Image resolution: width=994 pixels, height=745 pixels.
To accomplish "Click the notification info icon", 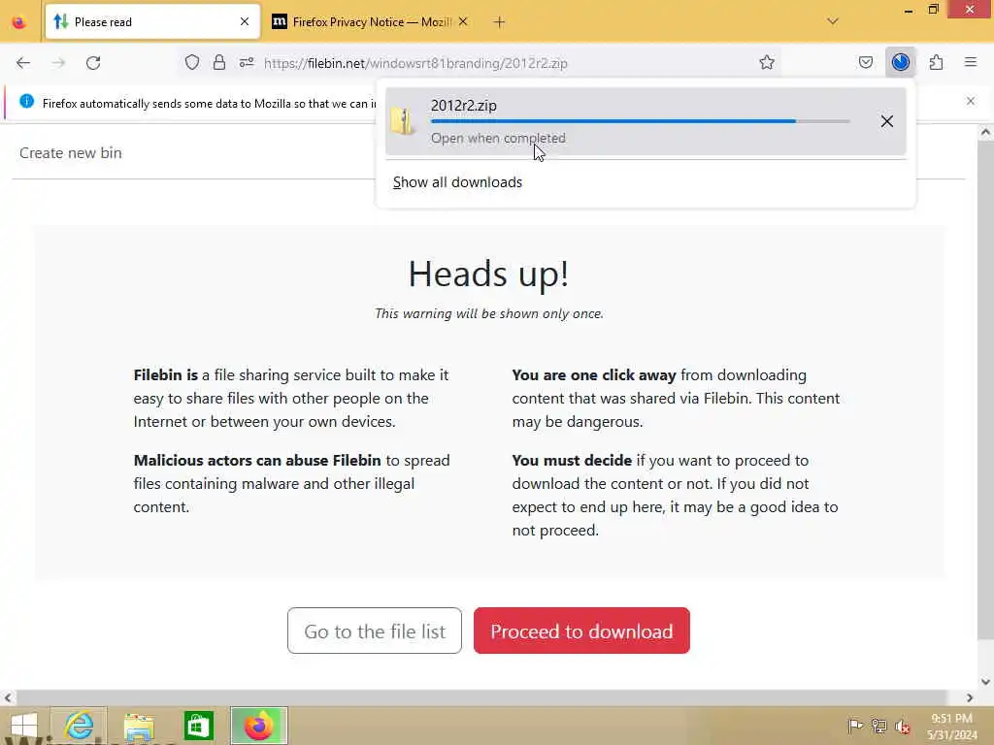I will [x=26, y=101].
